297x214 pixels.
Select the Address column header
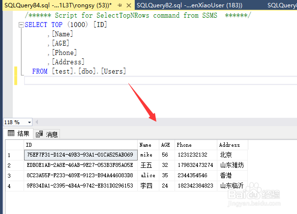point(233,145)
